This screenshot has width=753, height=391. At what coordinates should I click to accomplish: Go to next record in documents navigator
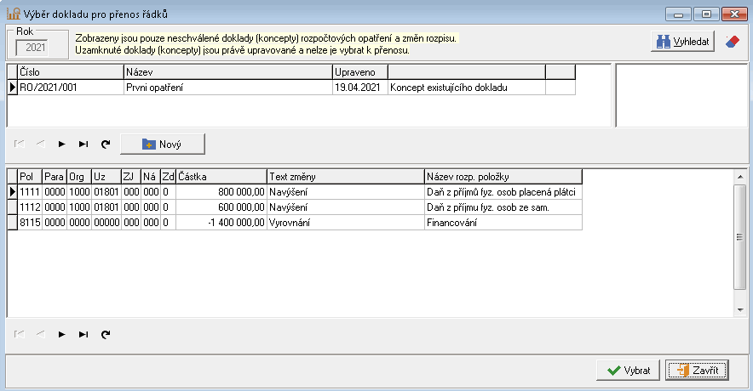(x=60, y=144)
